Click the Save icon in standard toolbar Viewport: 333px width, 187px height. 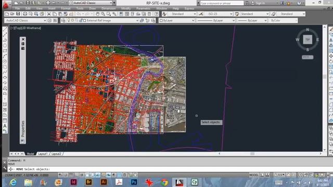tap(18, 14)
